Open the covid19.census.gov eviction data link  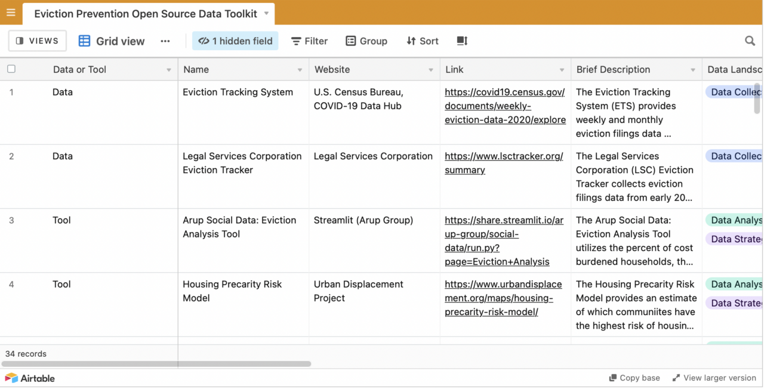coord(505,106)
